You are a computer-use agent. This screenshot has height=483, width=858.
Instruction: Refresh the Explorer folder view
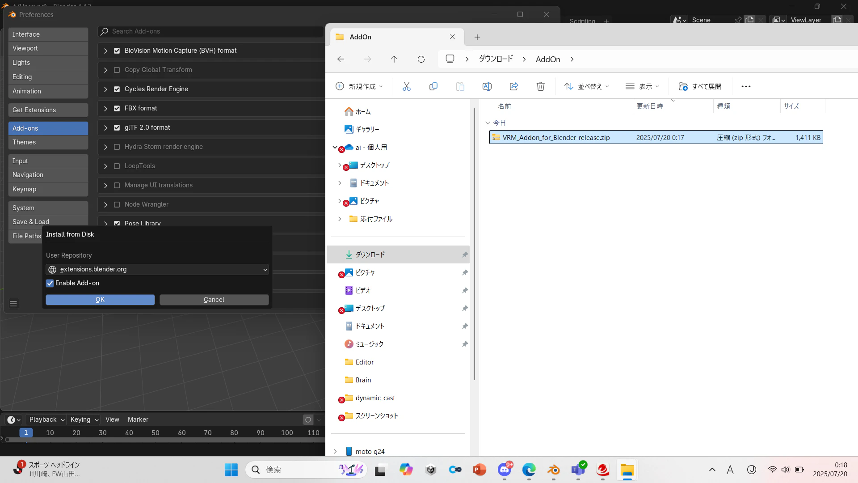[421, 59]
